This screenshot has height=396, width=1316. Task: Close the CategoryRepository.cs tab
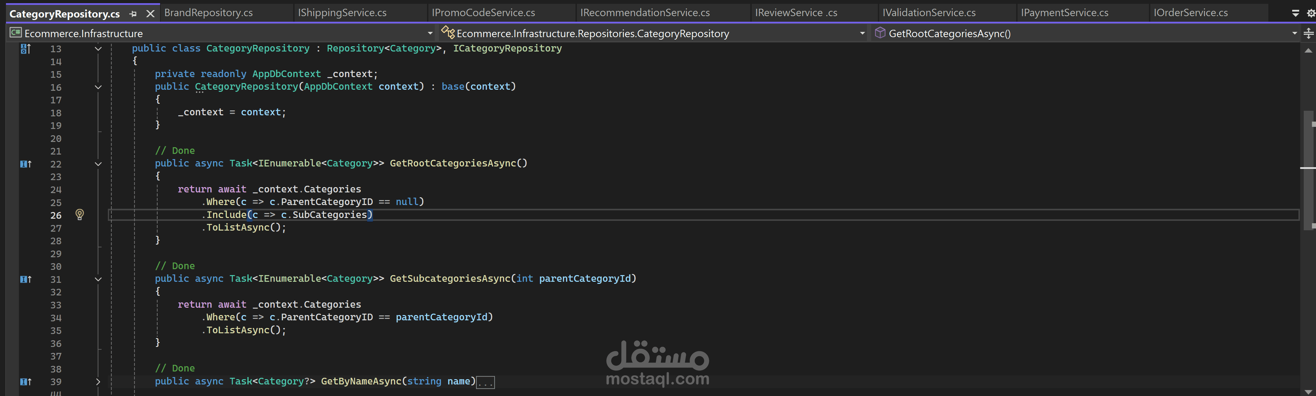pos(150,14)
